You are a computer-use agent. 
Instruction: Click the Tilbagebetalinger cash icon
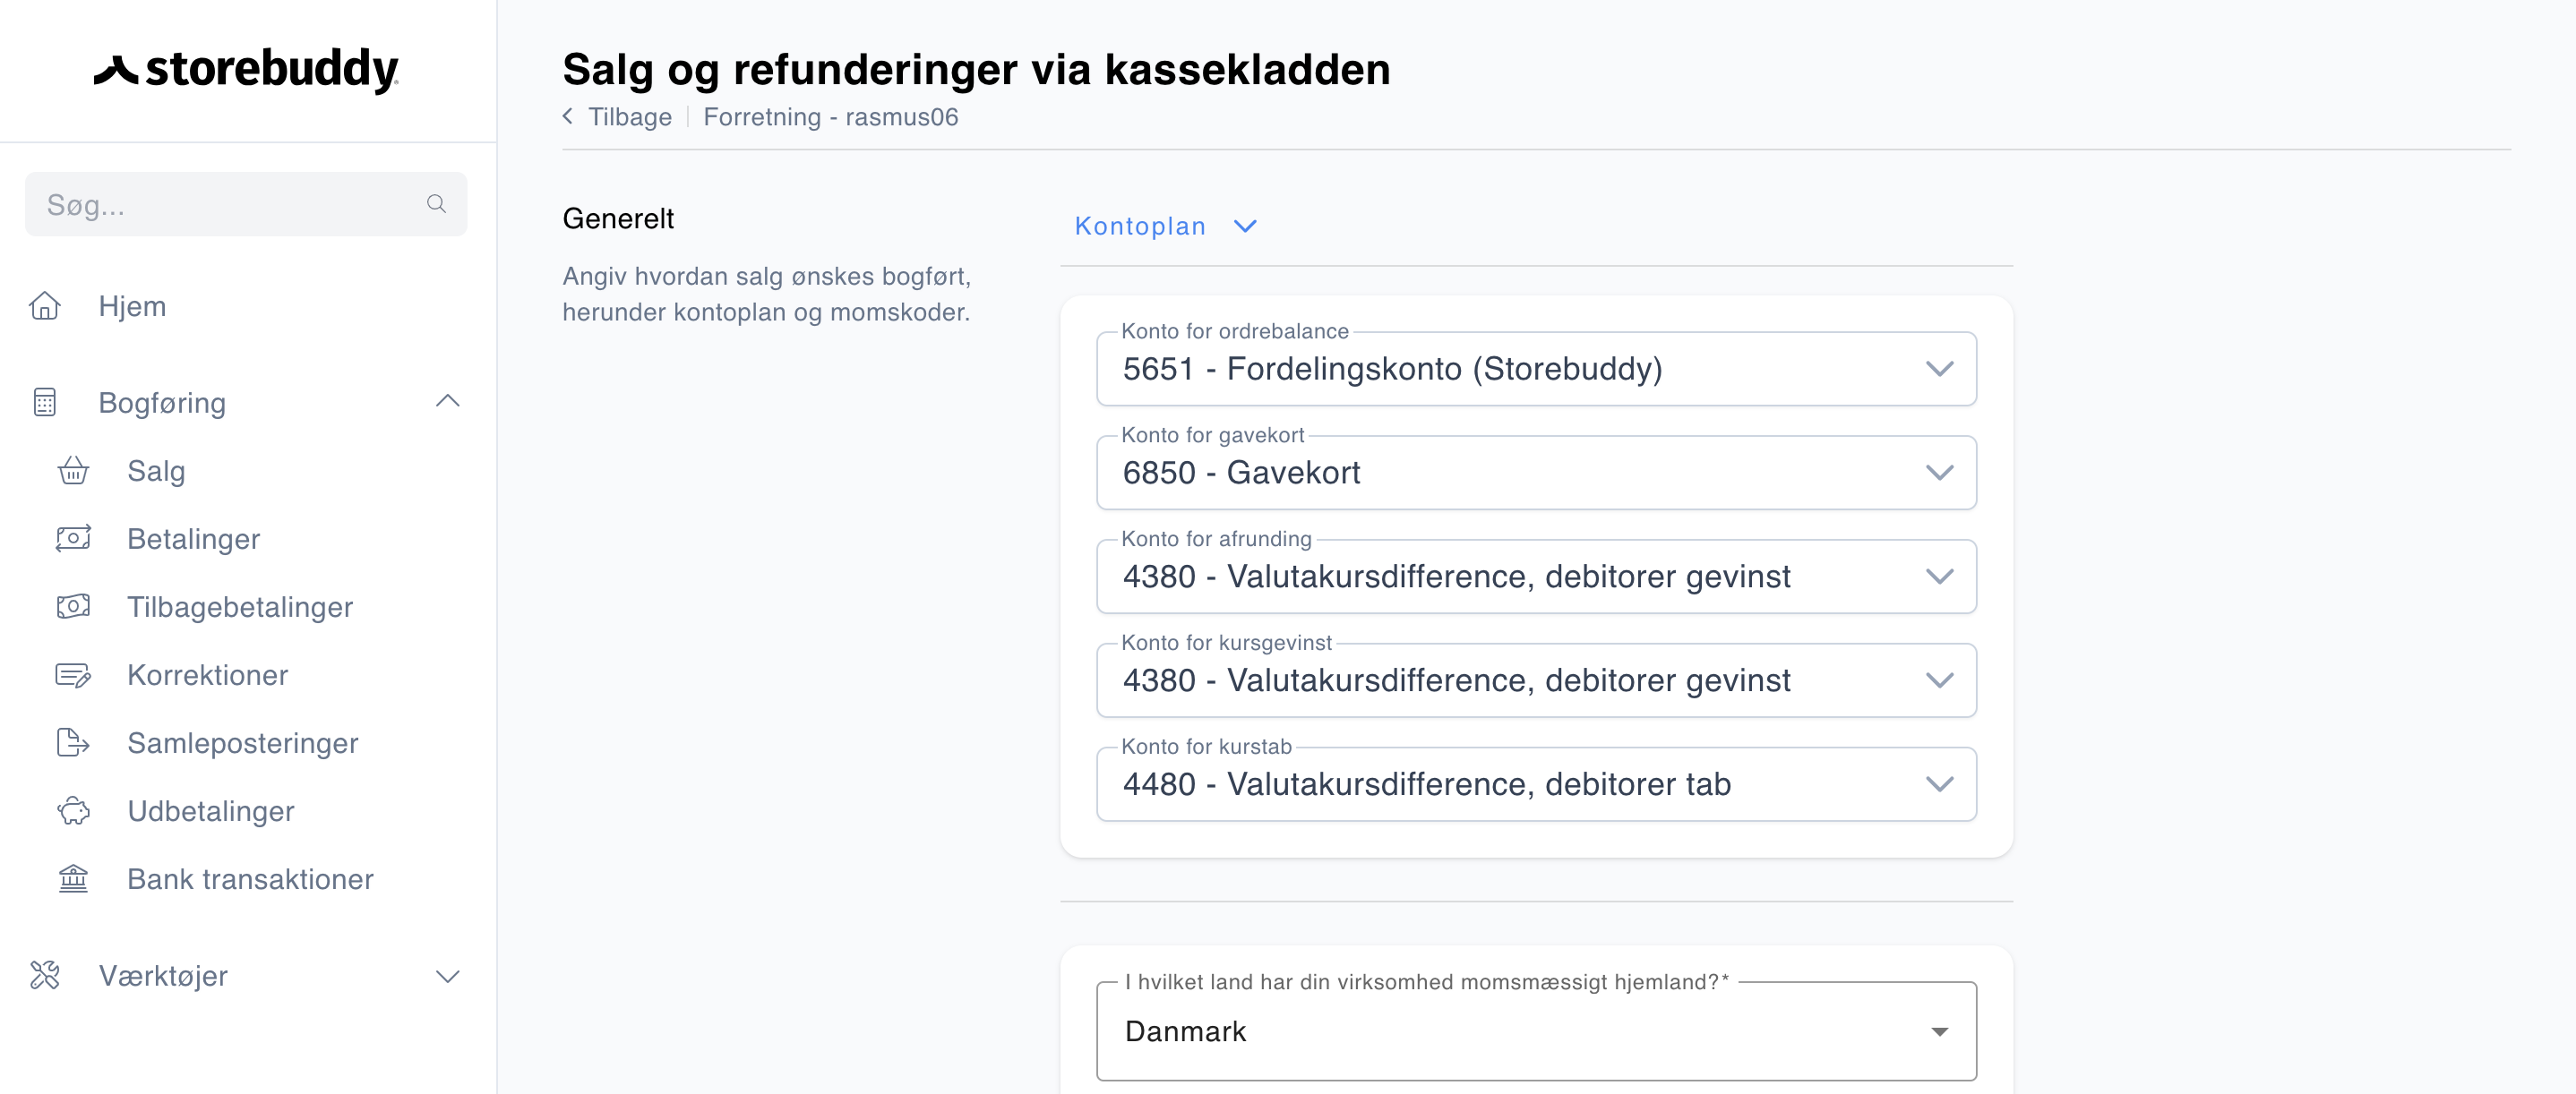73,606
